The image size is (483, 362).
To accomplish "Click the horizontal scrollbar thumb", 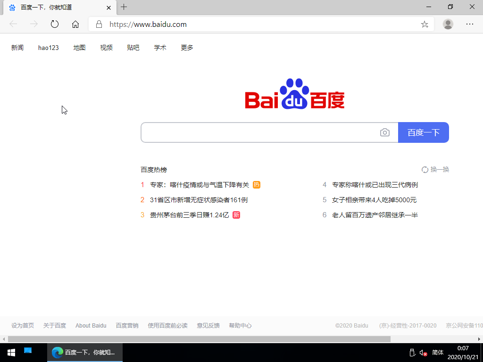I will click(200, 339).
